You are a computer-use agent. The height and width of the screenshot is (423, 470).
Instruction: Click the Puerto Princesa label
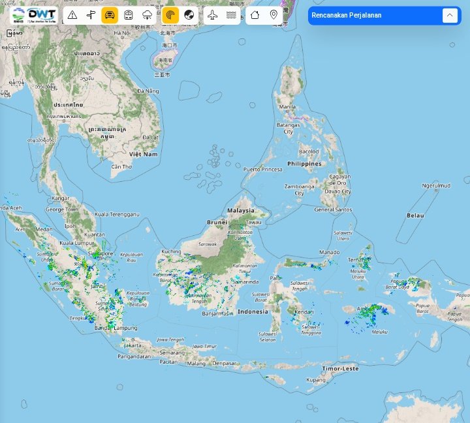[263, 169]
